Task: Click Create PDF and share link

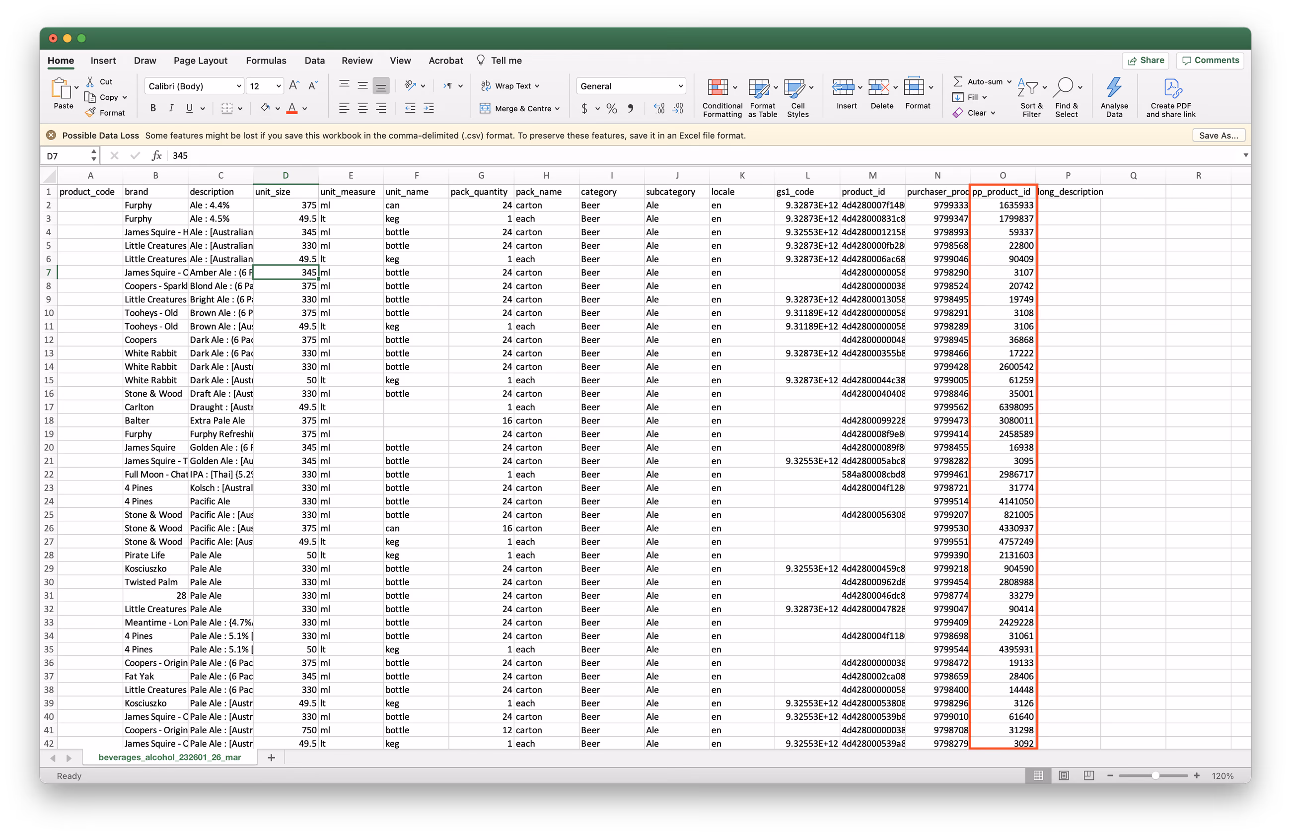Action: [x=1170, y=98]
